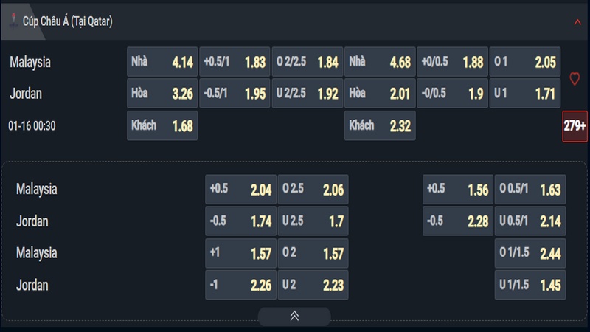This screenshot has width=590, height=332.
Task: Select Nhà odds 4.14
Action: point(162,62)
